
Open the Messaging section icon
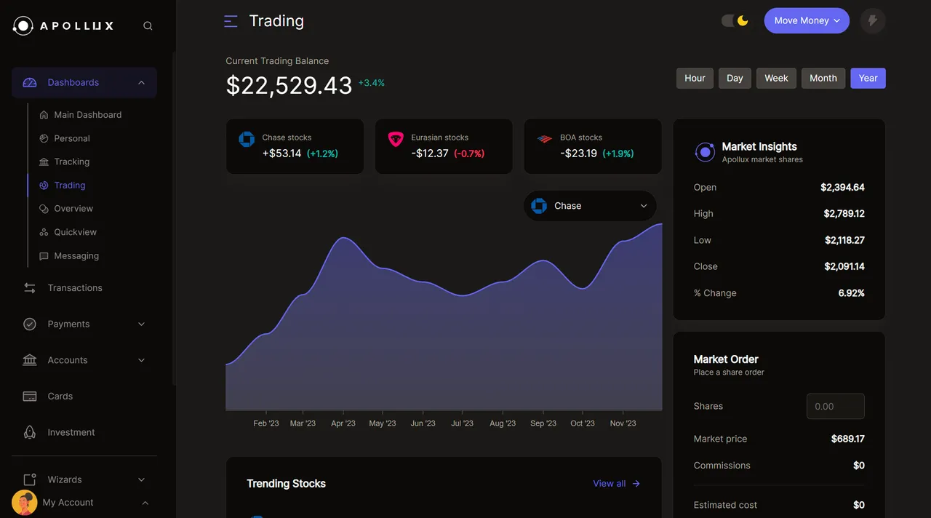tap(41, 255)
